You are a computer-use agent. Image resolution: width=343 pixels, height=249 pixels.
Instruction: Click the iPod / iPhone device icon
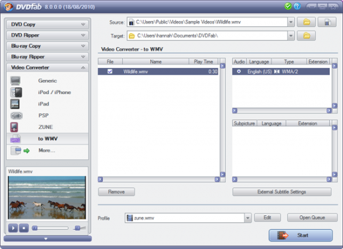(x=16, y=92)
